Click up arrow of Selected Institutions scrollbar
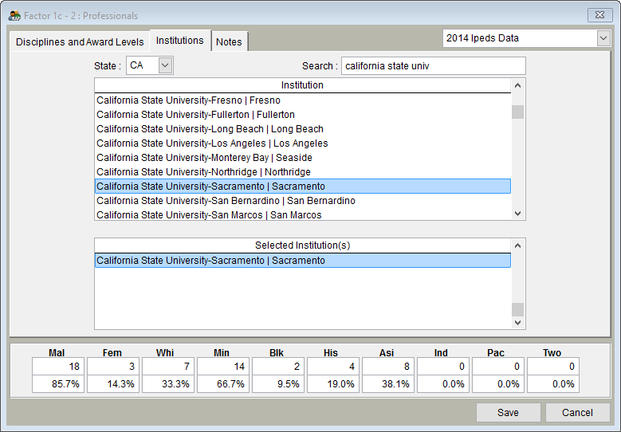 coord(517,246)
